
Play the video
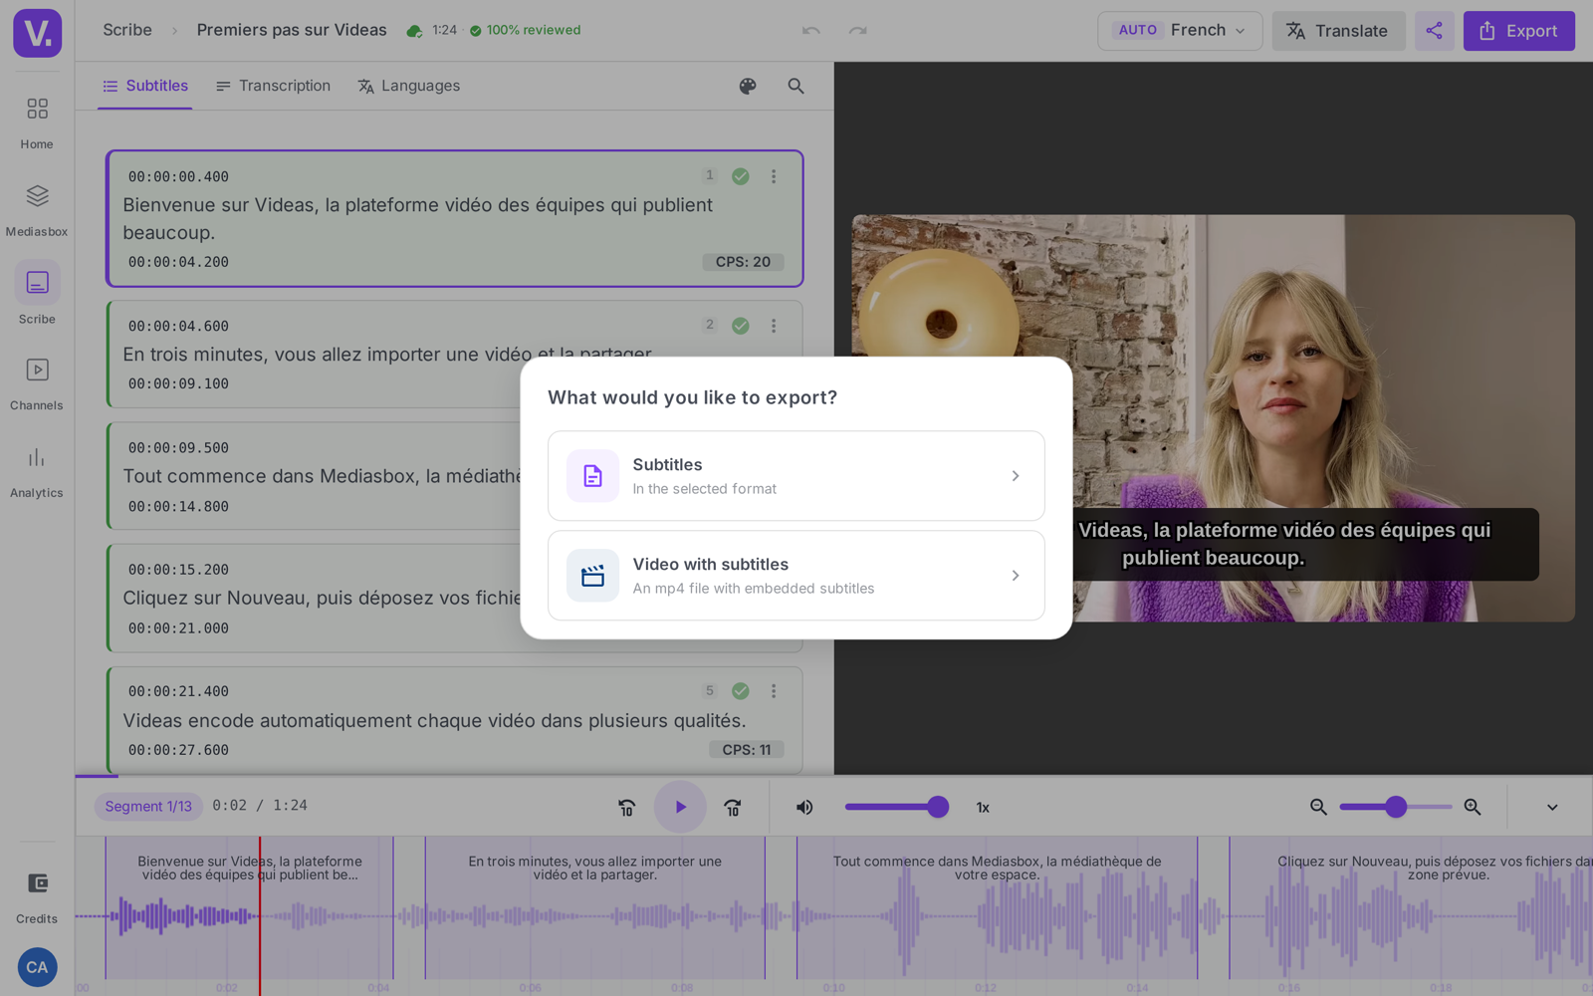tap(680, 807)
